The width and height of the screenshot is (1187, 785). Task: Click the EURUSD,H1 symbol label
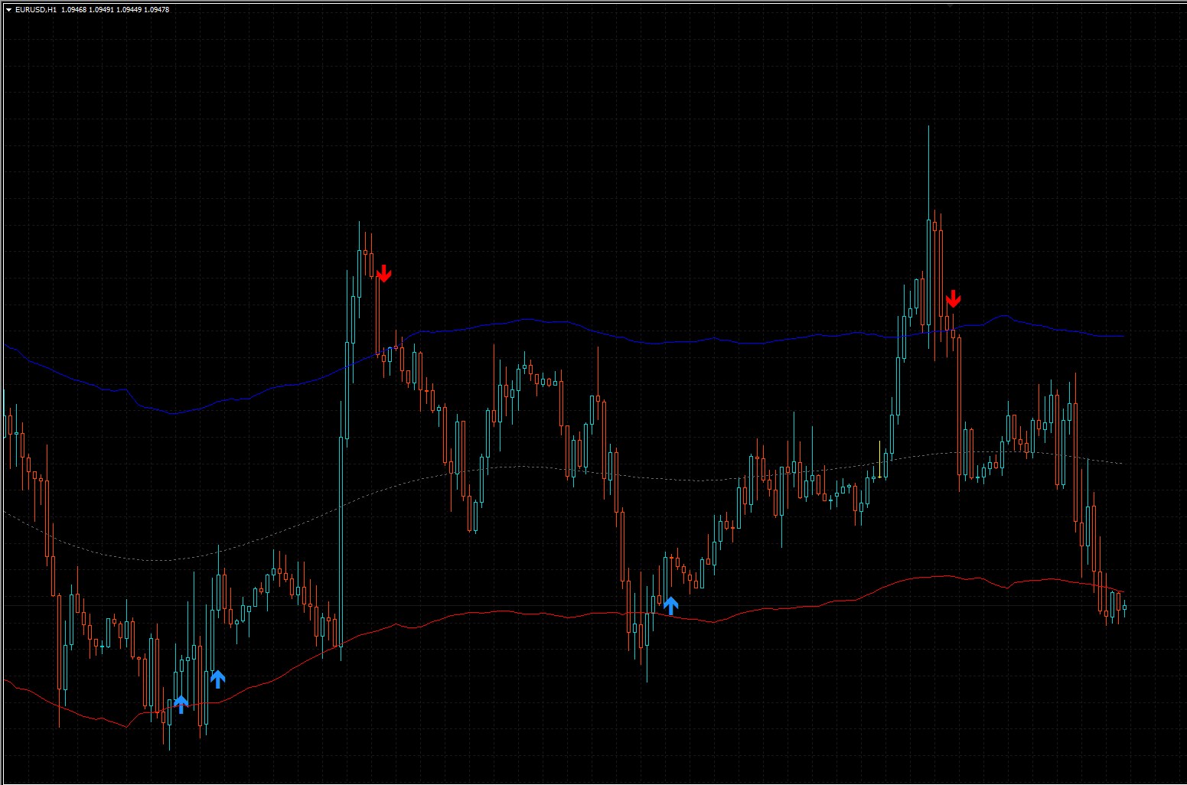pyautogui.click(x=35, y=10)
